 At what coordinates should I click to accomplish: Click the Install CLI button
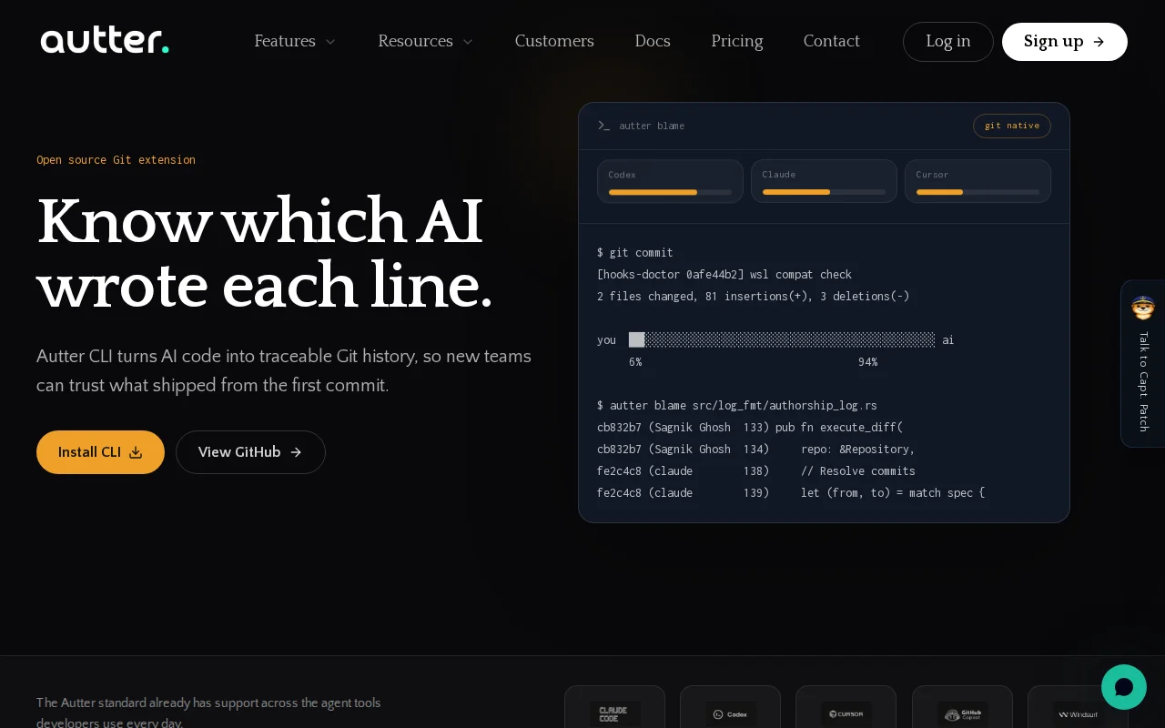(x=100, y=452)
